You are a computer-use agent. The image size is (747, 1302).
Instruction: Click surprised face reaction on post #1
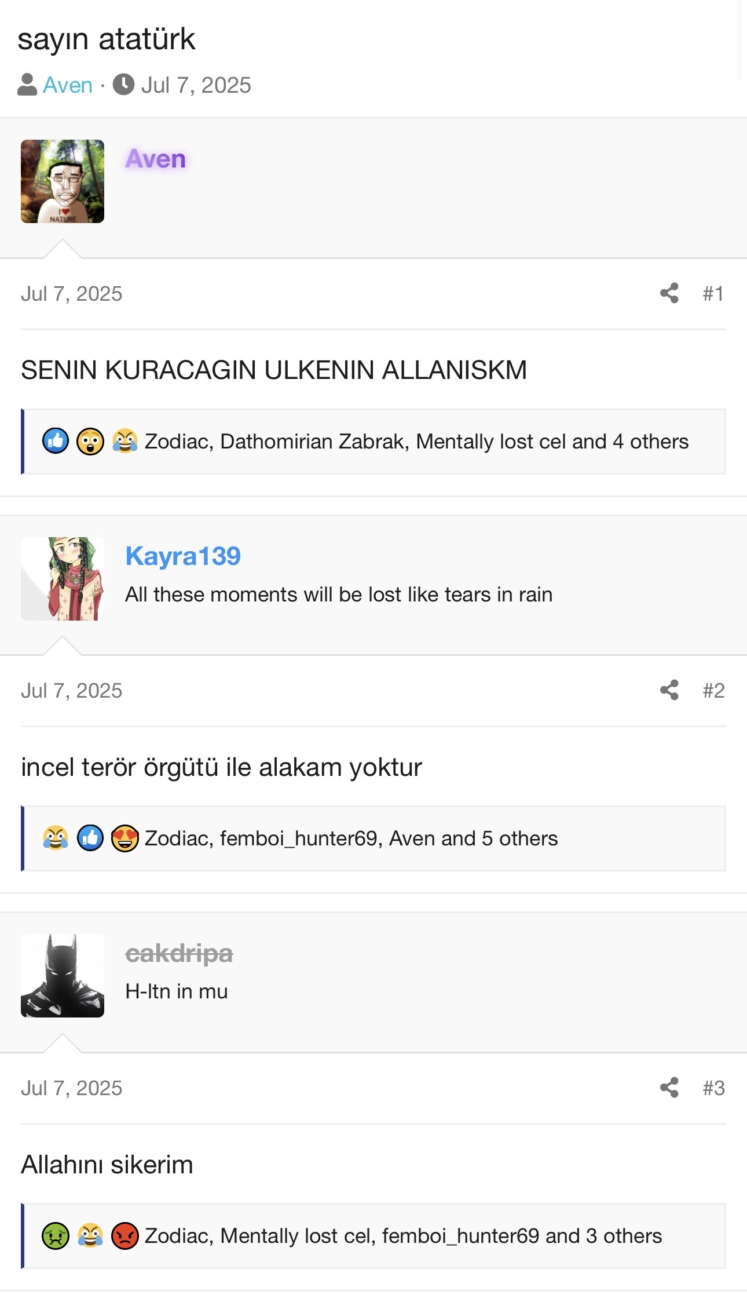[90, 442]
